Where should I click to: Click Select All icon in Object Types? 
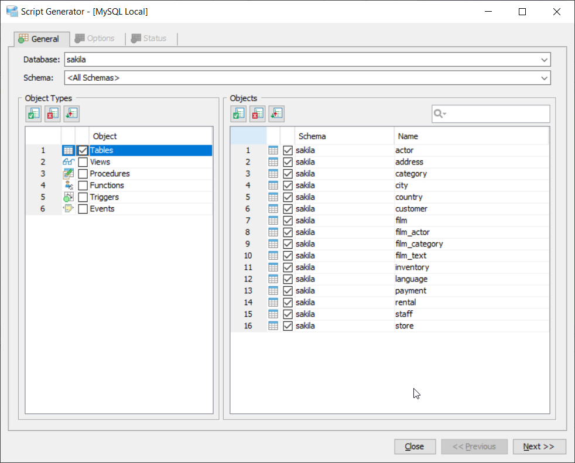coord(33,114)
